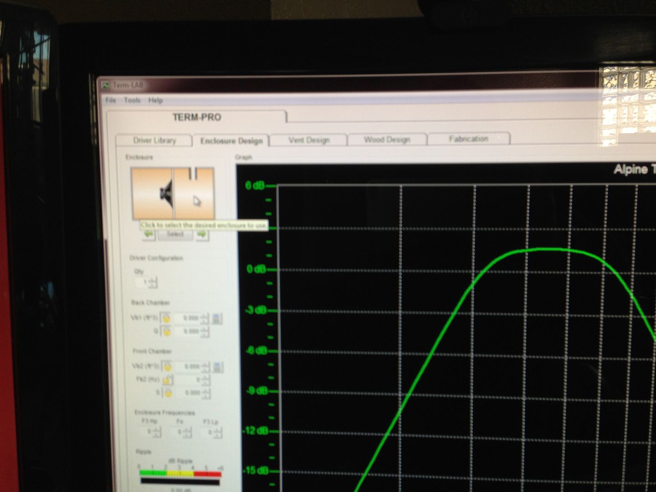Adjust the Fo frequency stepper
Image resolution: width=656 pixels, height=492 pixels.
tap(188, 432)
